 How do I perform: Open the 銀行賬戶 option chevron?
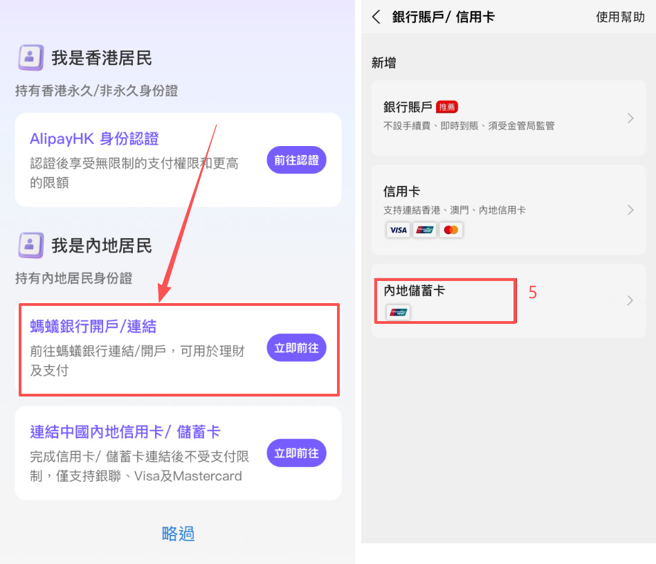click(630, 118)
